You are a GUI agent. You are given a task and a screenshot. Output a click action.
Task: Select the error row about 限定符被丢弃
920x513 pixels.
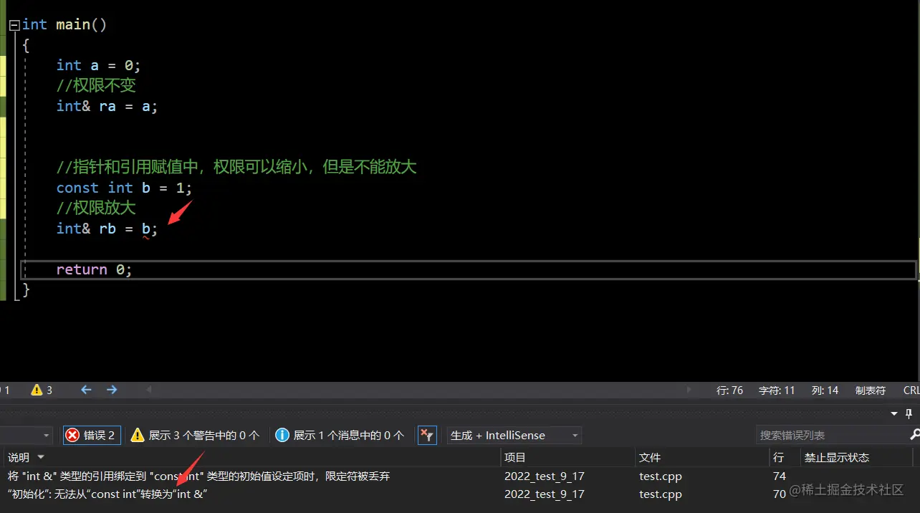459,476
